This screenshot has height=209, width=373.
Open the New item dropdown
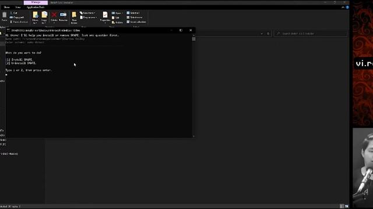pos(88,13)
